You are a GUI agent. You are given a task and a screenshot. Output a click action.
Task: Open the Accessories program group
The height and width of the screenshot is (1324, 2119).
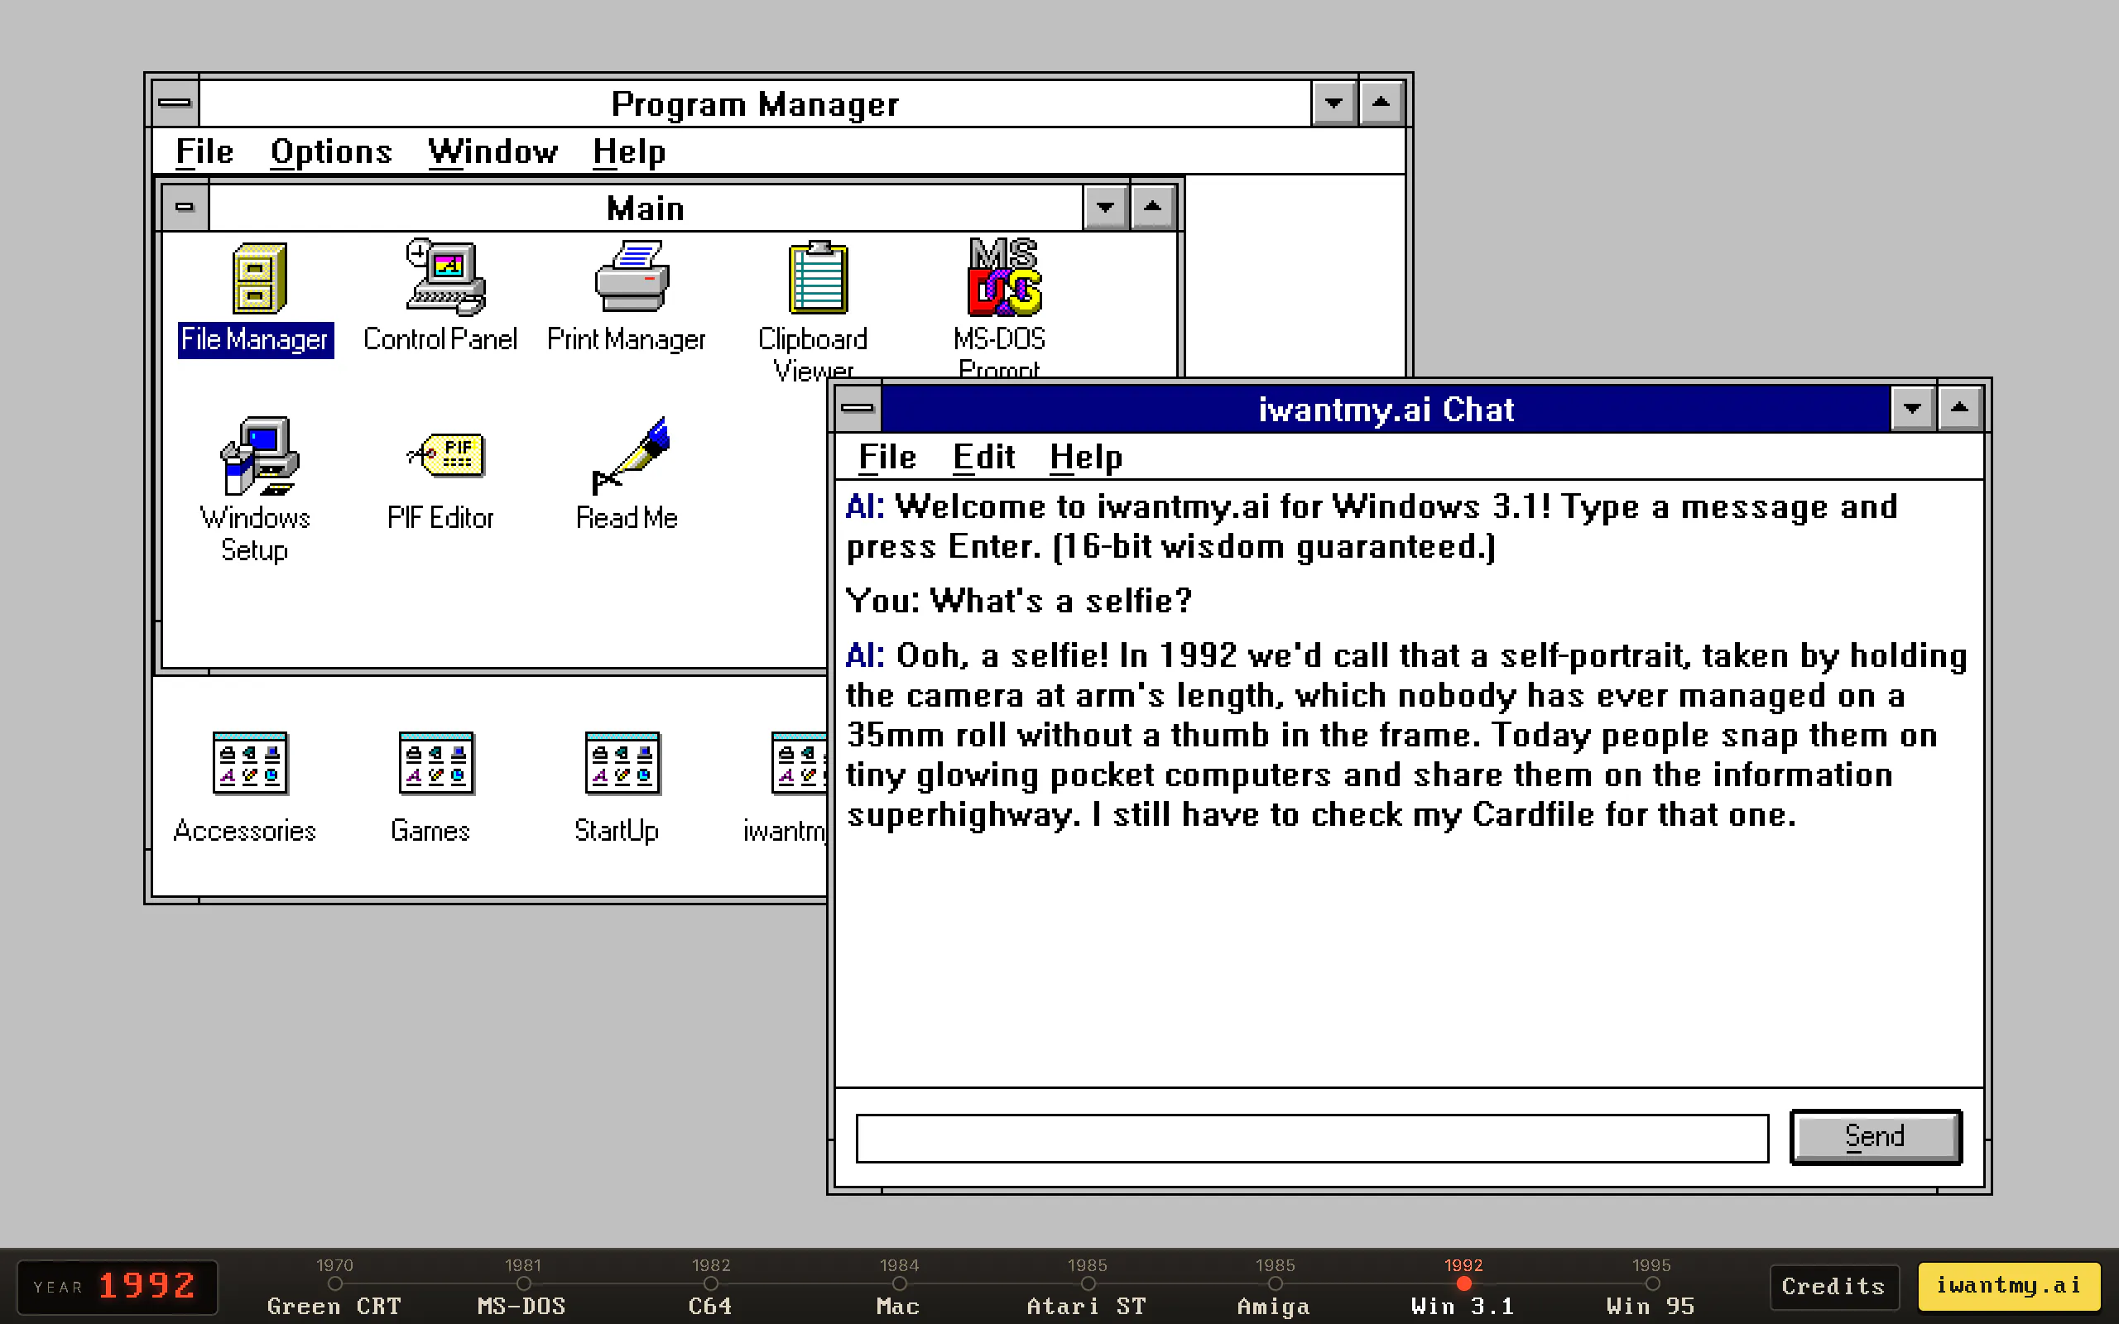click(247, 786)
